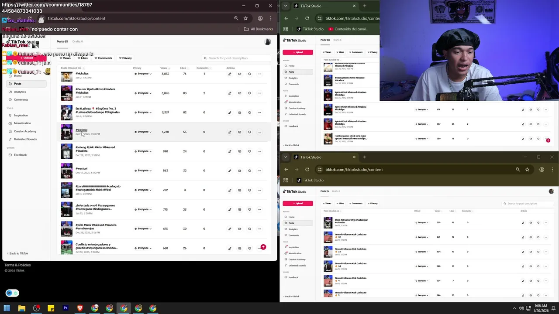Screen dimensions: 559x314
Task: Open thumbnail of the ¿Infectada o no? post
Action: click(x=66, y=209)
